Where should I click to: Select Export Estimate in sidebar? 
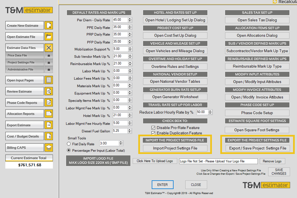(x=25, y=125)
